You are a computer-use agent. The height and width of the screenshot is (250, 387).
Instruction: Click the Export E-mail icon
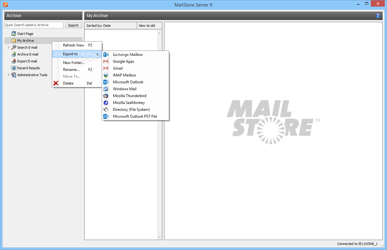[14, 61]
